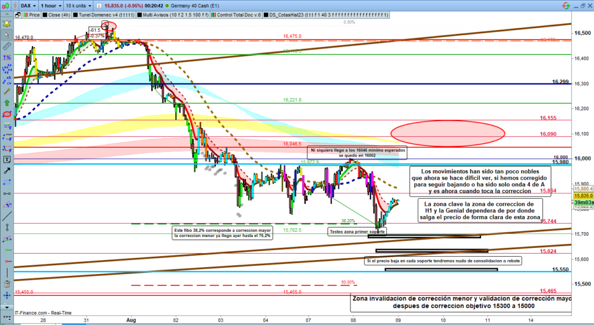Open the 1 hour timeframe dropdown
This screenshot has height=325, width=594.
[x=49, y=6]
